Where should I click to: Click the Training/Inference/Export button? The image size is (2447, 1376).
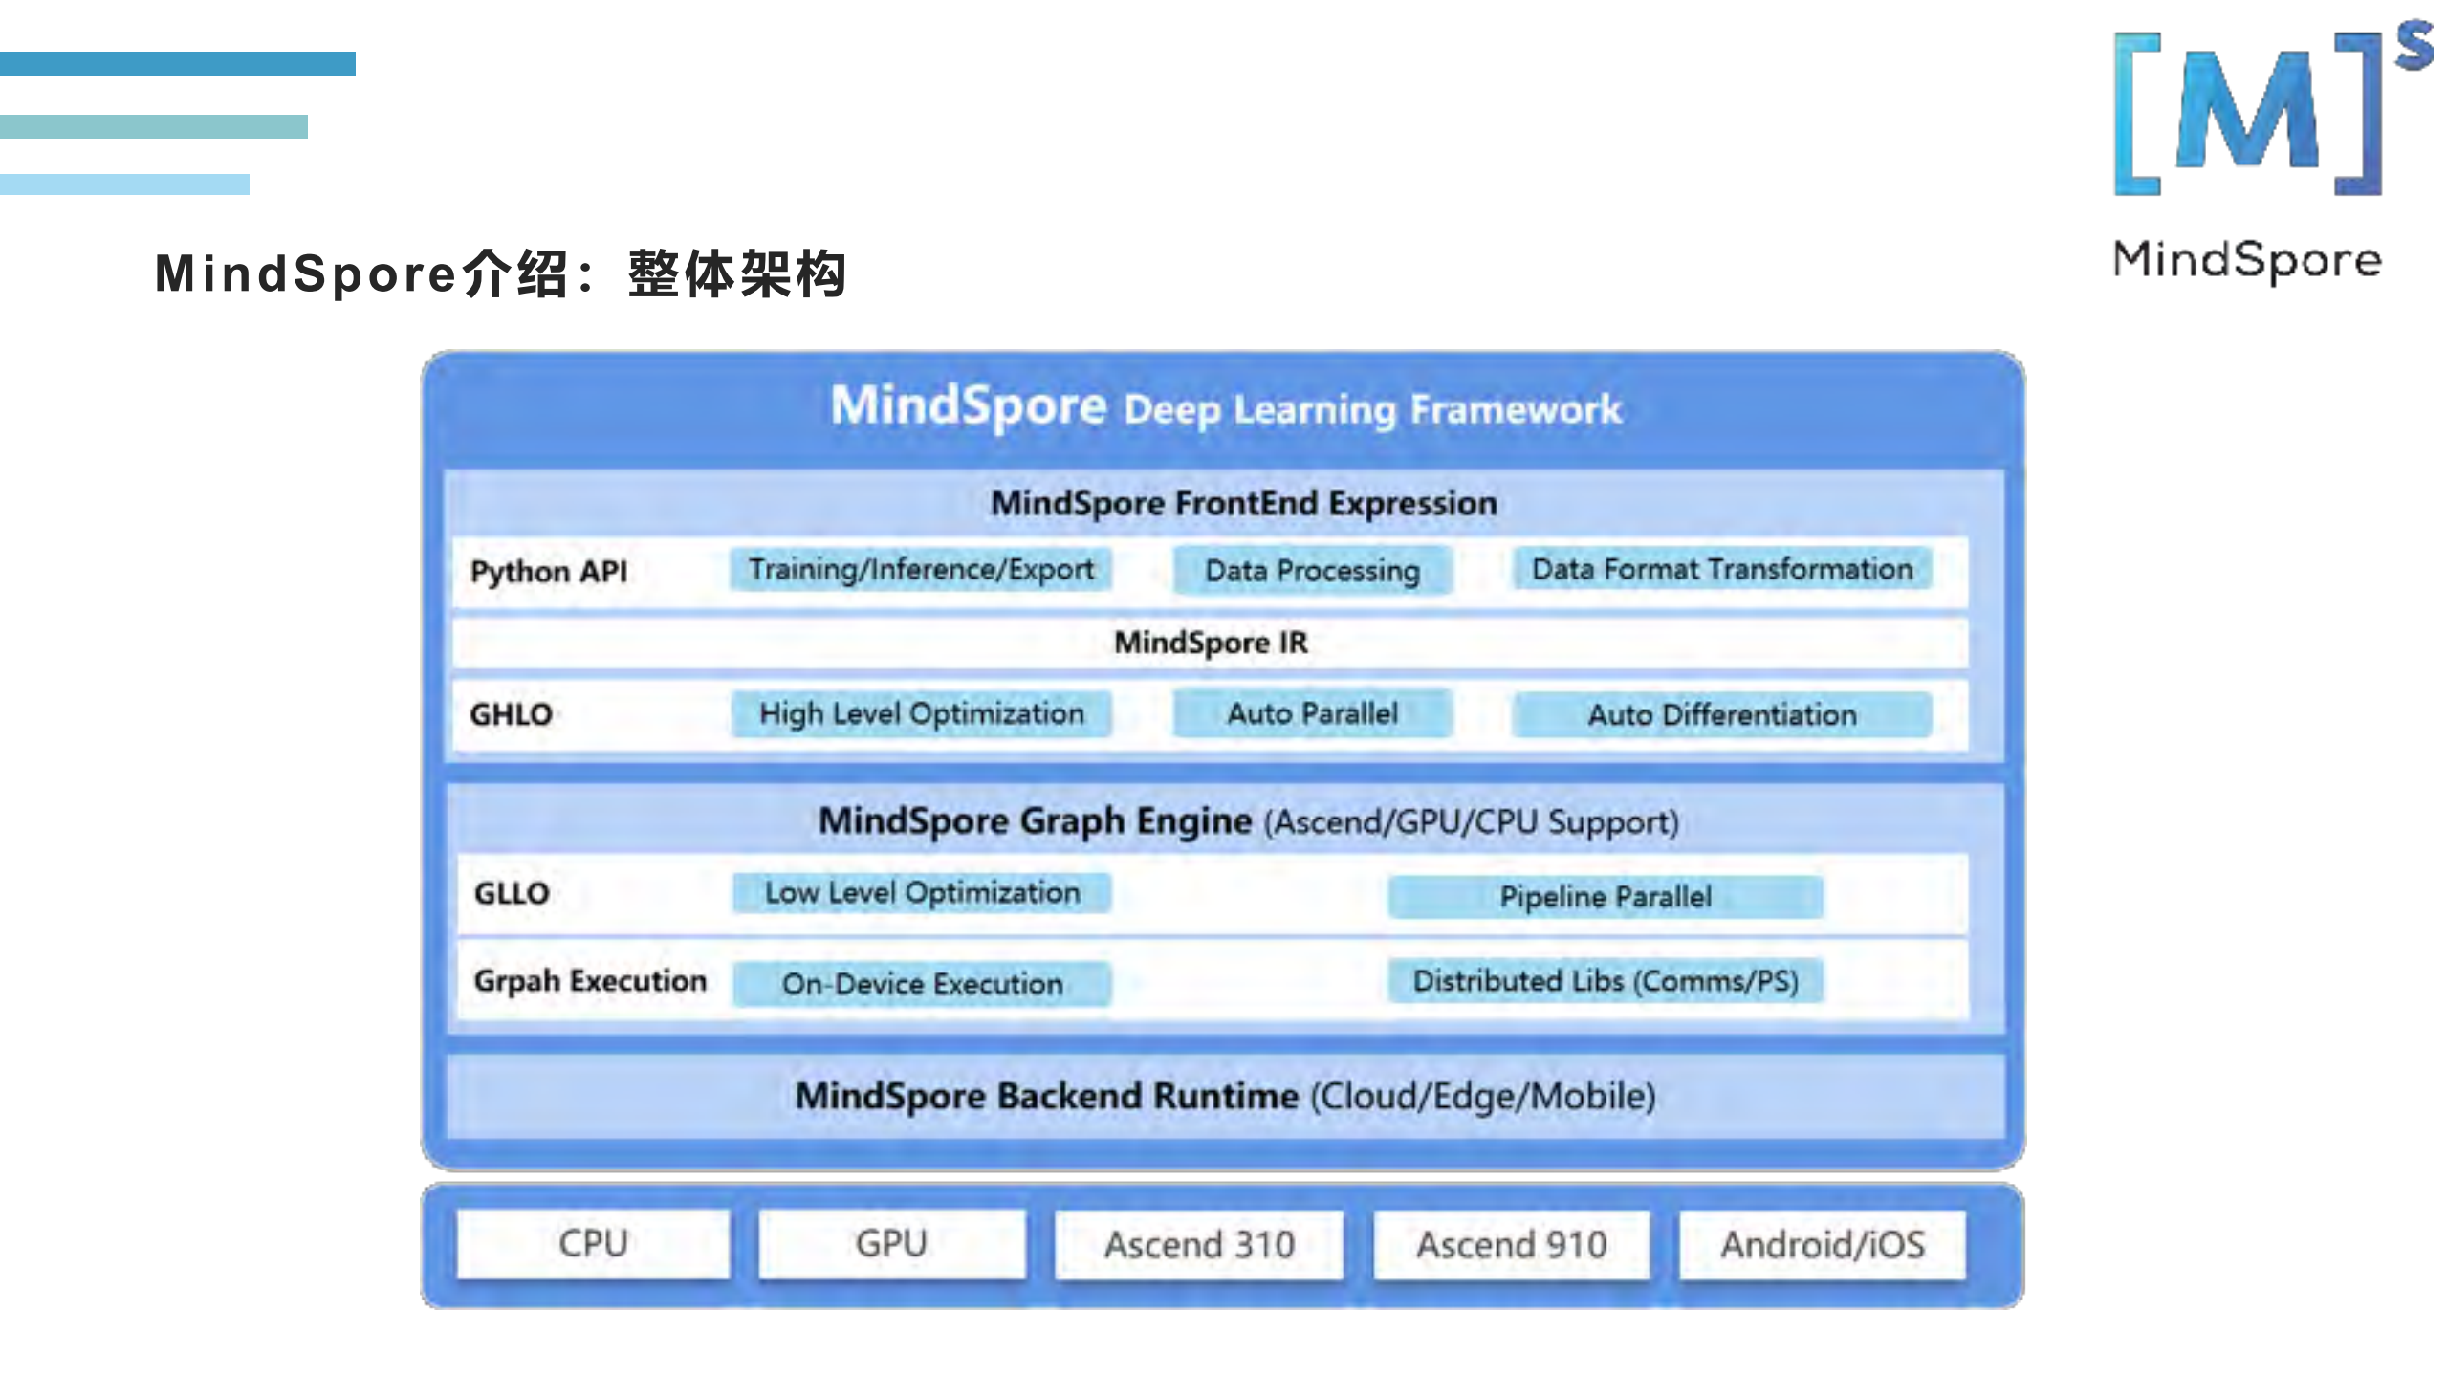click(921, 569)
